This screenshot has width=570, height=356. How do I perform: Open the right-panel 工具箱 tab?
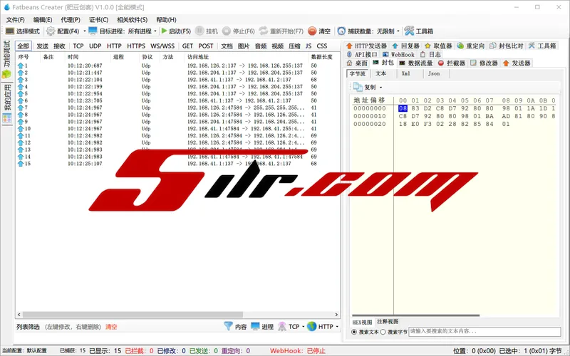(x=542, y=46)
